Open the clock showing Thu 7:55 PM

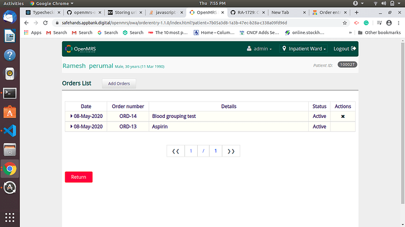tap(212, 4)
